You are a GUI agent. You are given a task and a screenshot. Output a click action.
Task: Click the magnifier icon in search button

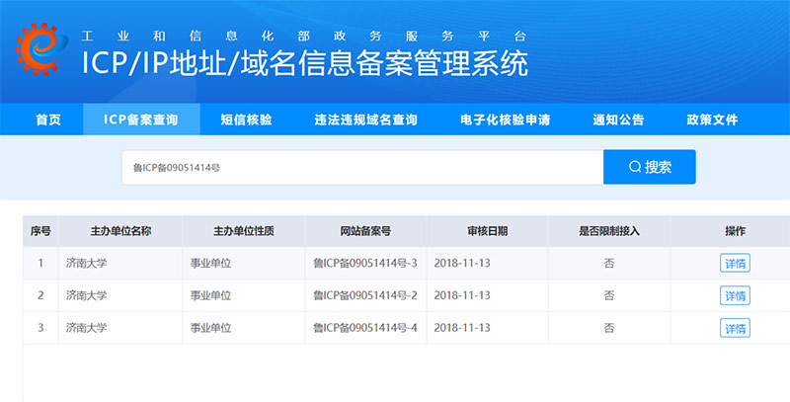635,167
